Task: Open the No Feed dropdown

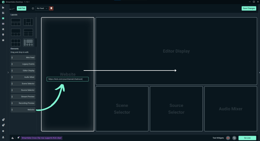Action: click(x=42, y=8)
